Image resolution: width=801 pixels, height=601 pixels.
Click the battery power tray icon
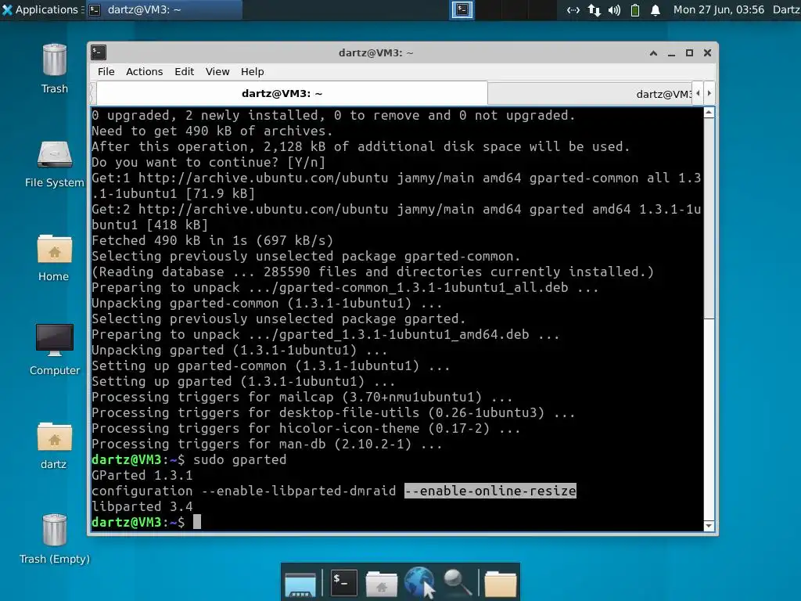pyautogui.click(x=635, y=9)
